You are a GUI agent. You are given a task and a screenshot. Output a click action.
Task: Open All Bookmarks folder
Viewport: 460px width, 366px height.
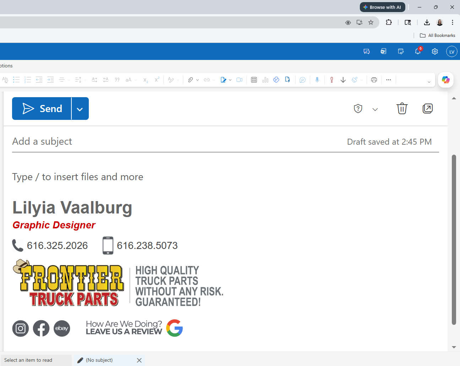pyautogui.click(x=438, y=35)
